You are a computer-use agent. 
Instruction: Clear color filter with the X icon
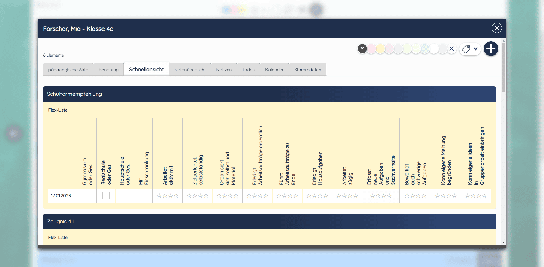(452, 49)
